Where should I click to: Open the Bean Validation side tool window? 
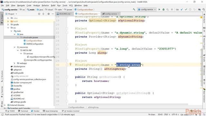tap(204, 95)
